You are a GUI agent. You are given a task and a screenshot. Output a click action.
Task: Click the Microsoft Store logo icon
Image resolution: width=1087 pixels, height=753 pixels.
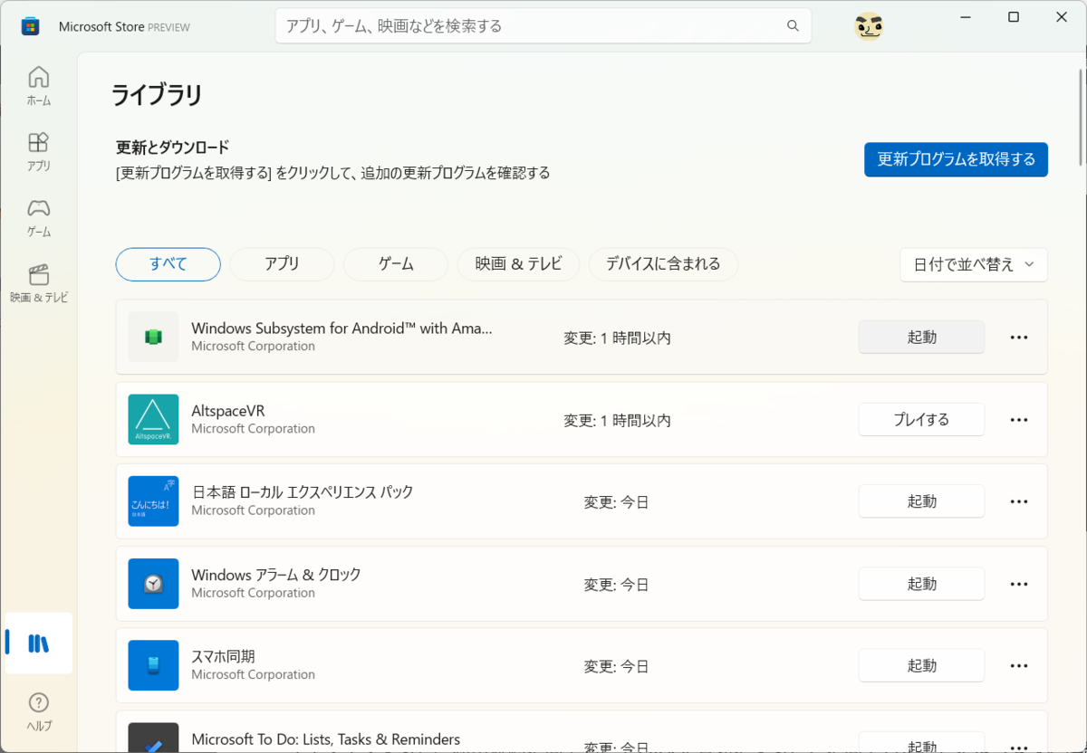30,26
